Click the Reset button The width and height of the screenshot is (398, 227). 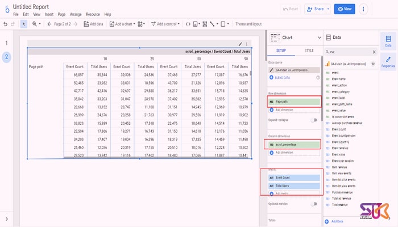coord(291,9)
